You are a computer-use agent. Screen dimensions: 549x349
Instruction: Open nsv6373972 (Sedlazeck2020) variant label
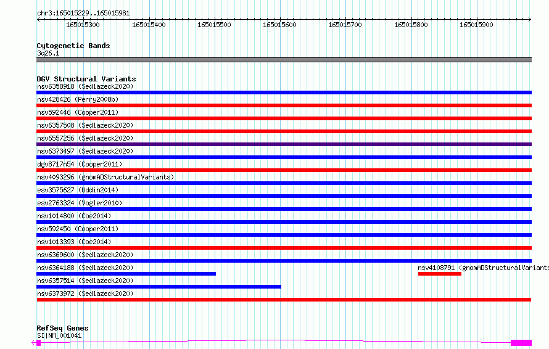[x=85, y=294]
